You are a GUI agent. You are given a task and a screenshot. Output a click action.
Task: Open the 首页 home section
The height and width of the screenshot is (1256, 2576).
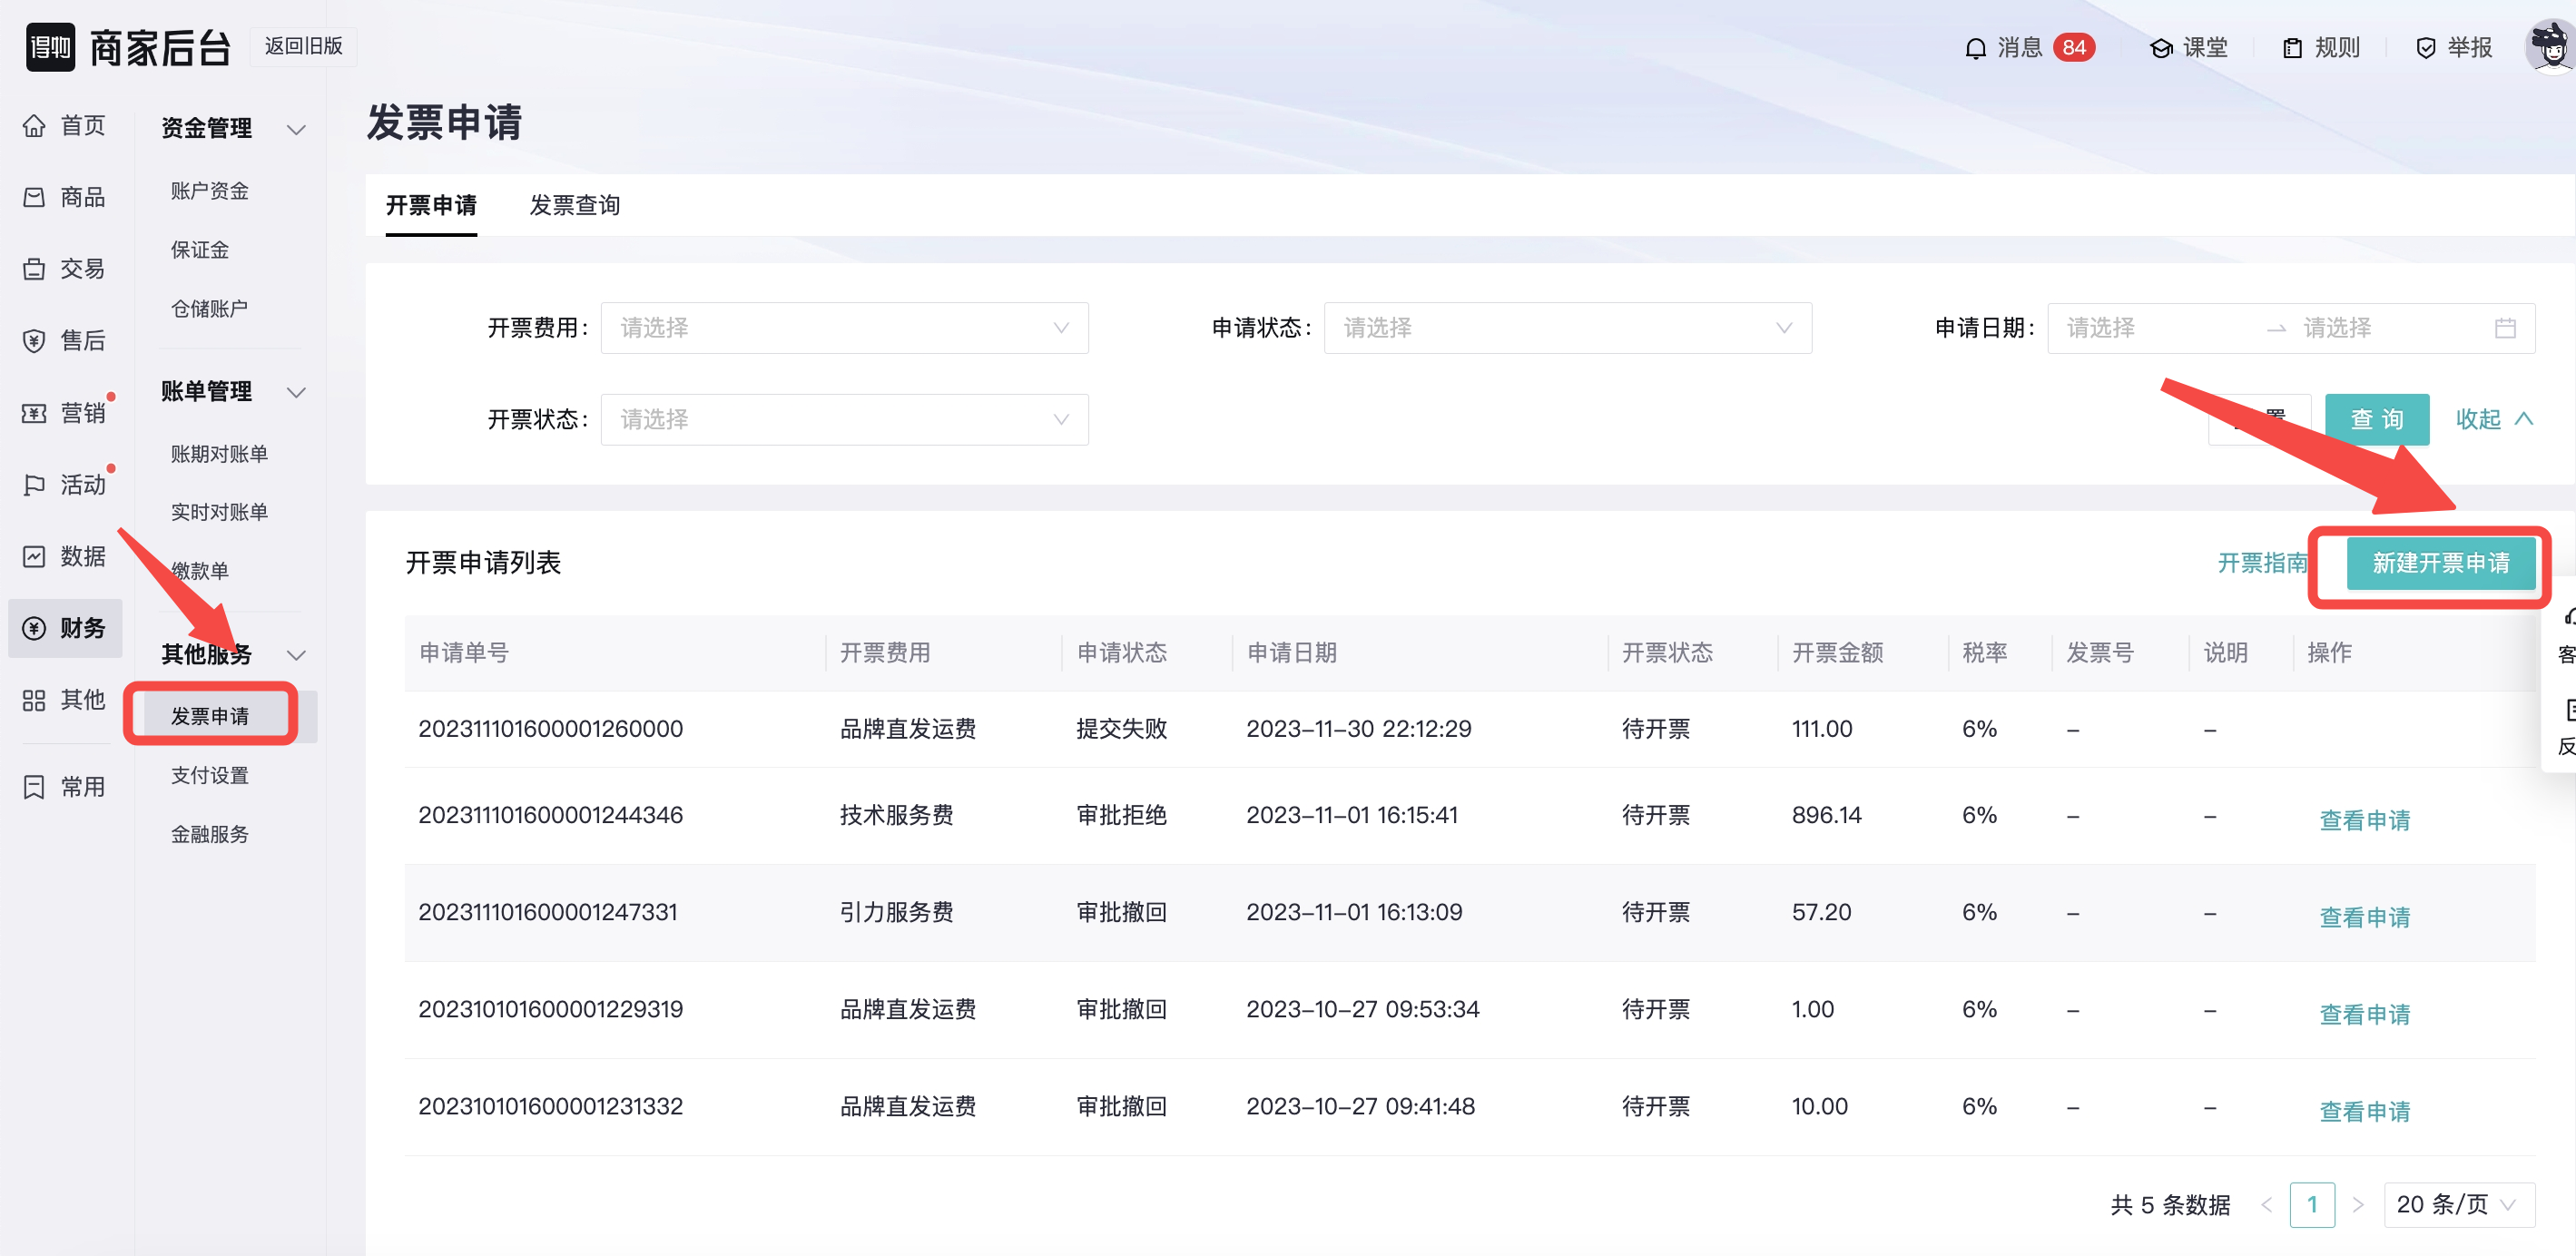(64, 125)
